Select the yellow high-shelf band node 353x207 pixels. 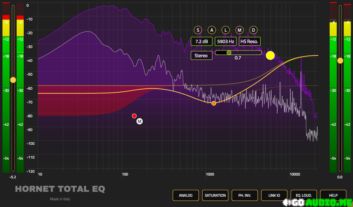click(x=270, y=55)
